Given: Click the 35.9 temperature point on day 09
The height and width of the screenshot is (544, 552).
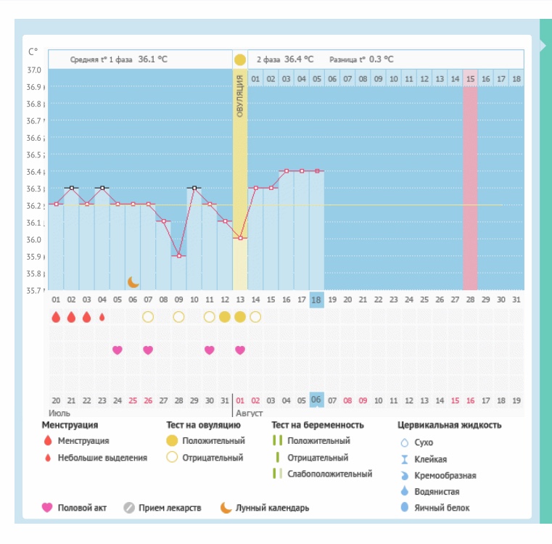Looking at the screenshot, I should coord(178,256).
